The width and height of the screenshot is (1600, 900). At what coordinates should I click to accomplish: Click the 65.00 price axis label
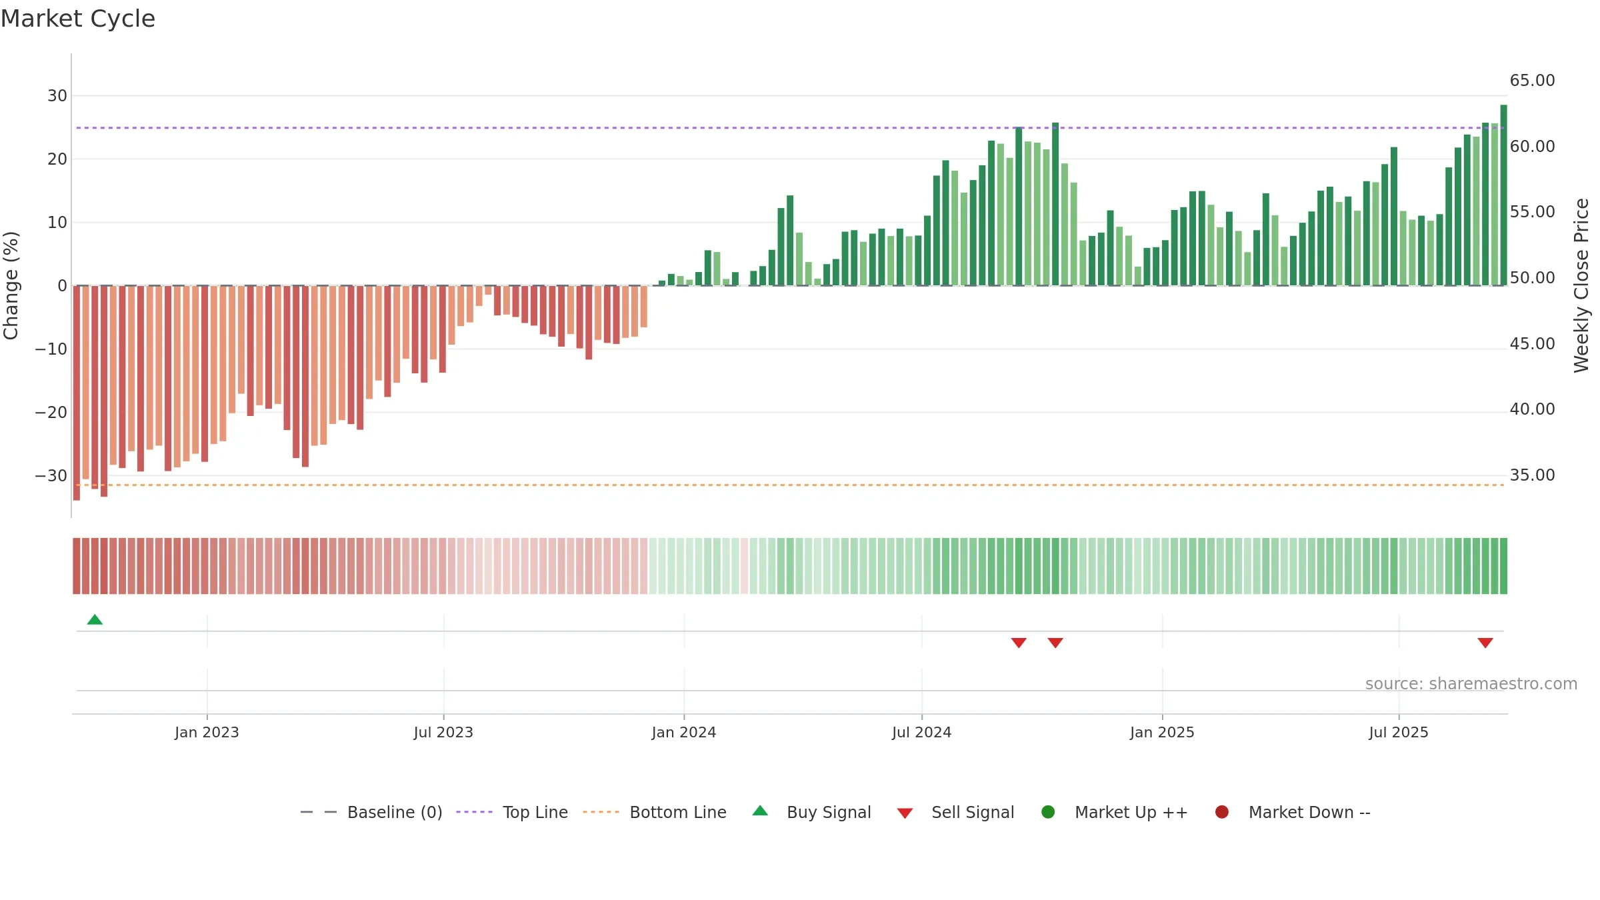tap(1532, 81)
